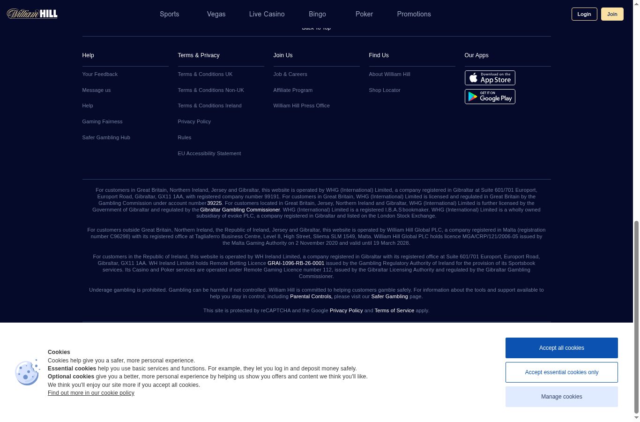Screen dimensions: 640x422
Task: Open Your Feedback link
Action: [x=100, y=74]
